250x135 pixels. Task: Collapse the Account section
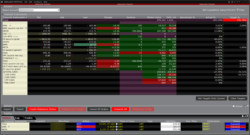pyautogui.click(x=2, y=6)
